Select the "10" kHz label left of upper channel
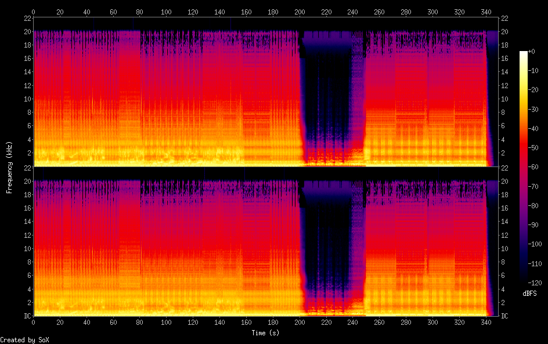Viewport: 548px width, 344px height. point(26,99)
